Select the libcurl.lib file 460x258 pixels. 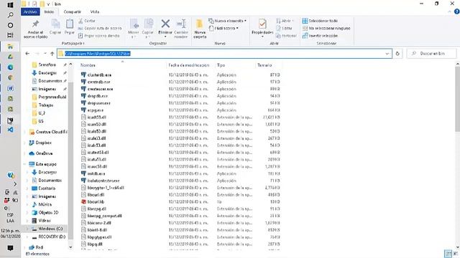(x=96, y=202)
